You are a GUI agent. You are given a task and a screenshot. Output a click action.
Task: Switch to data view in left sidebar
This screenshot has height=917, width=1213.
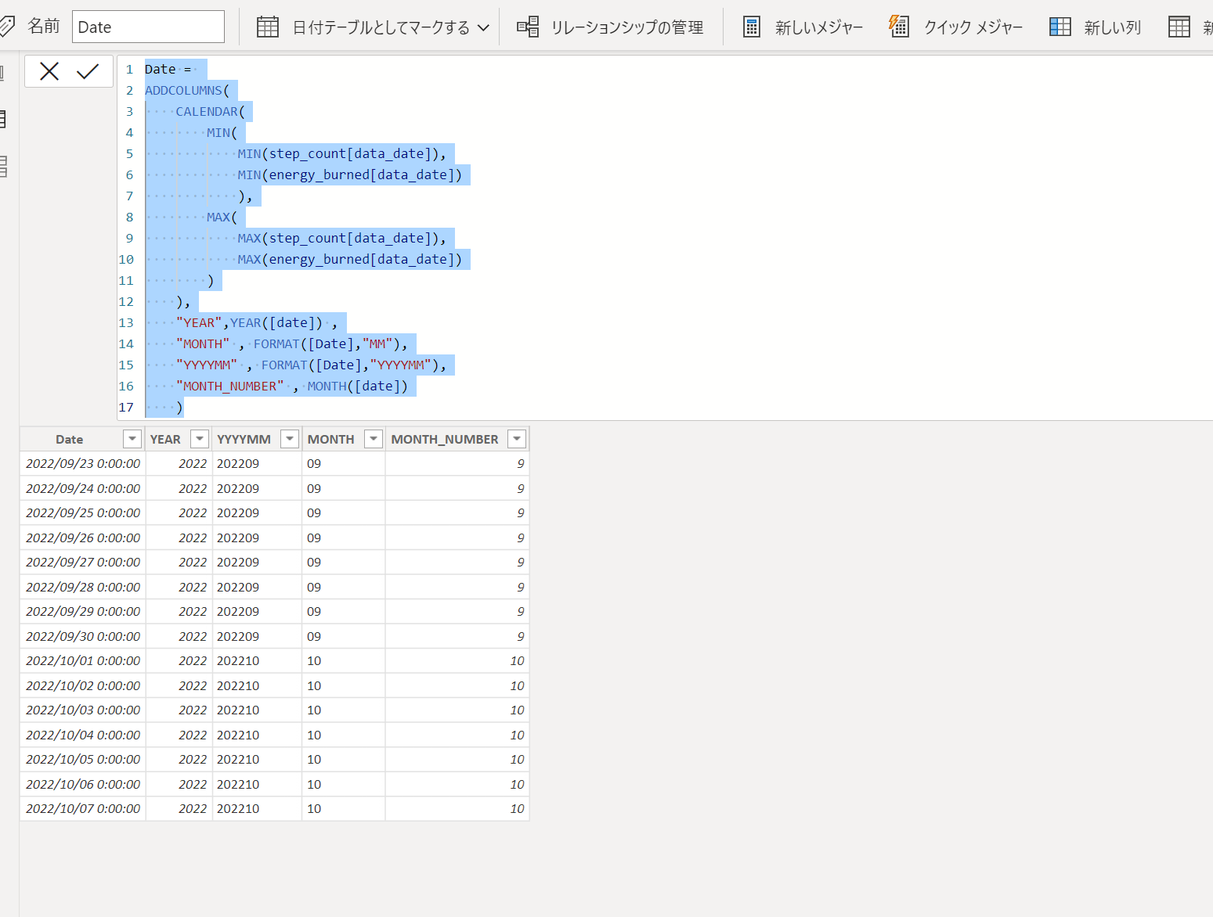pos(3,119)
